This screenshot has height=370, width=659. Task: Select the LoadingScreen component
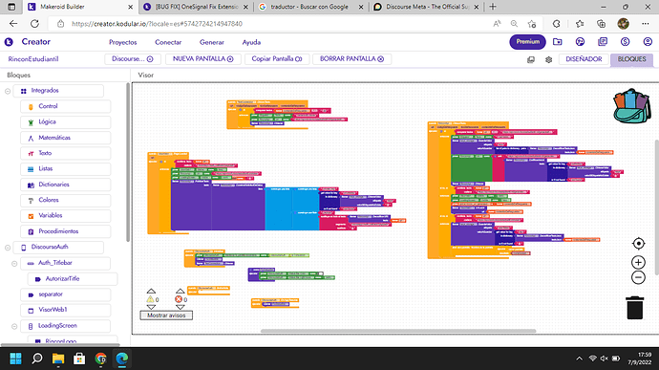pos(65,326)
